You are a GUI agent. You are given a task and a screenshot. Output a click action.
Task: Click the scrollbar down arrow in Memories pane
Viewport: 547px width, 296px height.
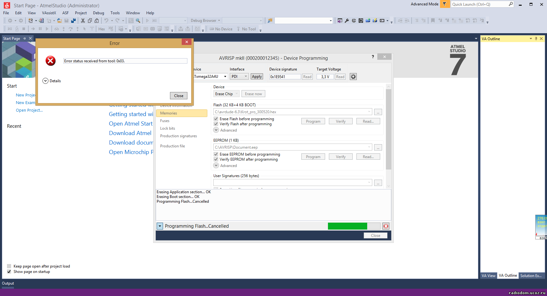click(x=389, y=186)
